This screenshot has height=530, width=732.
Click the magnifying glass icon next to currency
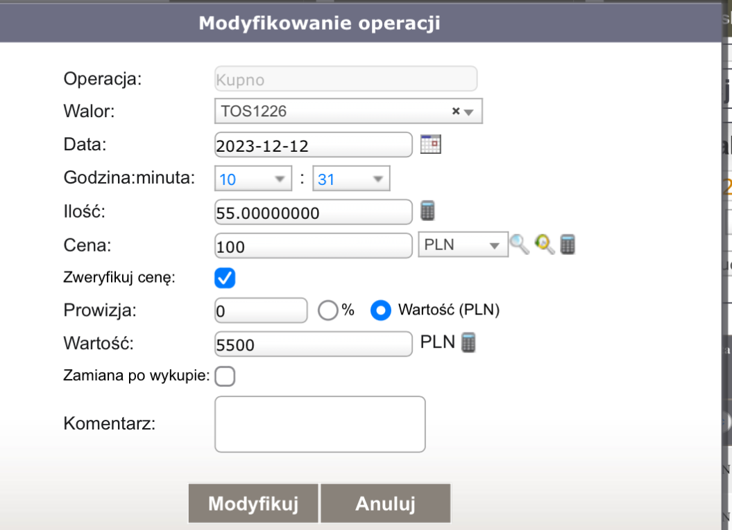coord(518,244)
